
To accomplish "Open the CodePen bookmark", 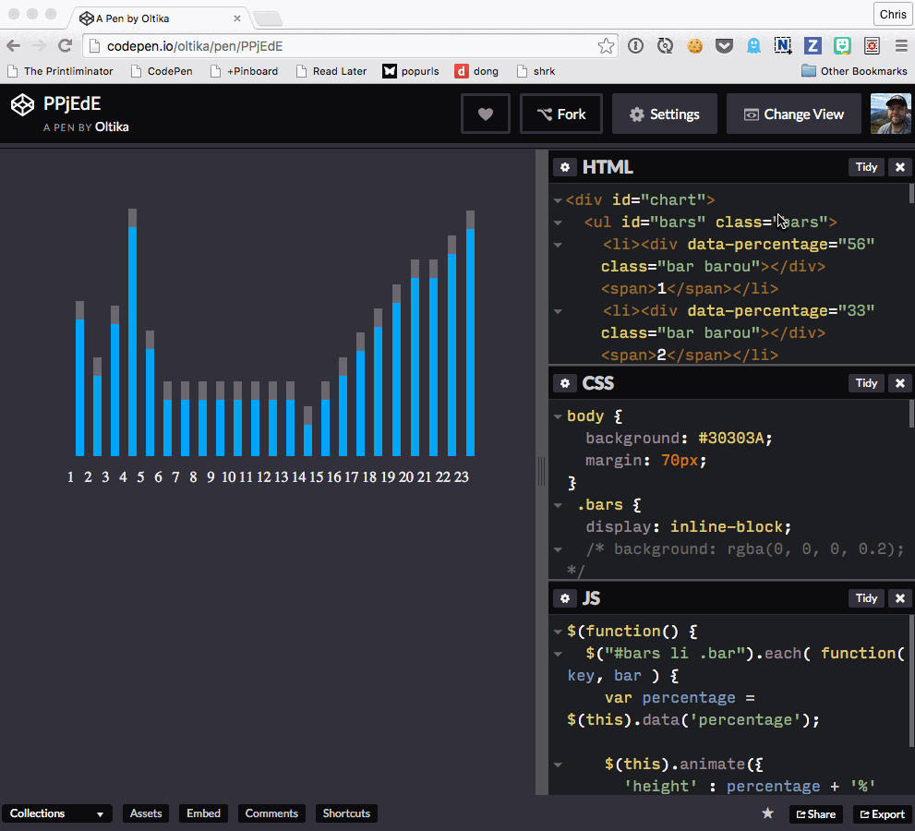I will [162, 71].
